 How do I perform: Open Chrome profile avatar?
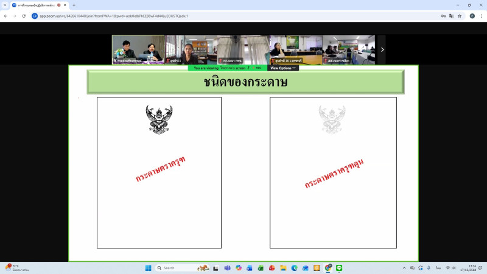pos(472,16)
